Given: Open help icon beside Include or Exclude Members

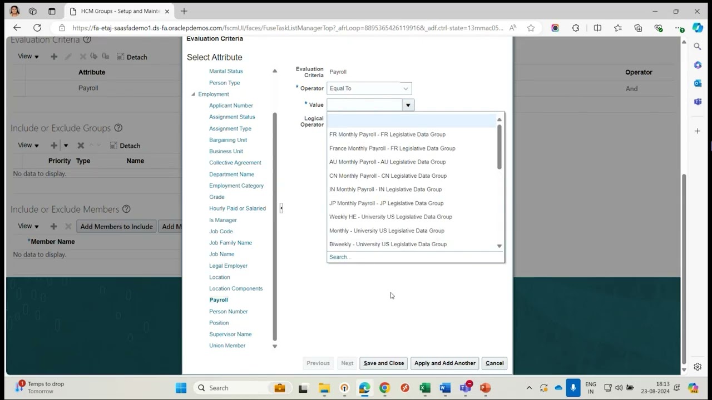Looking at the screenshot, I should pyautogui.click(x=126, y=209).
